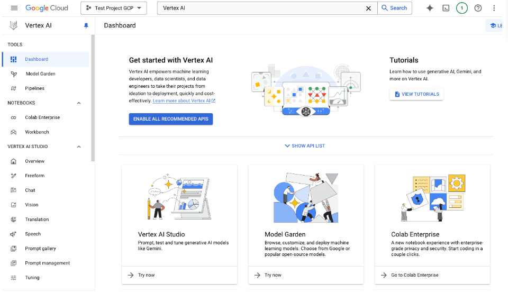Viewport: 508px width, 293px height.
Task: Click the Gemini AI sparkle icon
Action: pyautogui.click(x=430, y=8)
